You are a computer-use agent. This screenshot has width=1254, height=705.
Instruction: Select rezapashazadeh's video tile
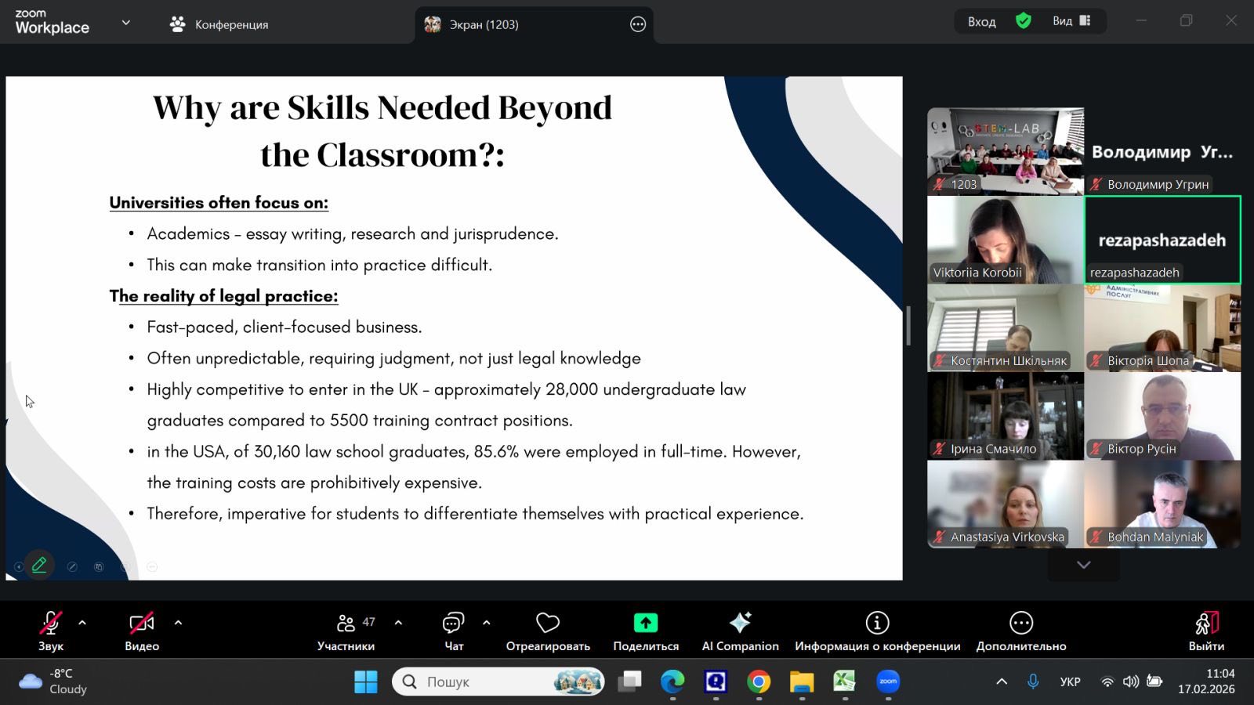[x=1162, y=240]
